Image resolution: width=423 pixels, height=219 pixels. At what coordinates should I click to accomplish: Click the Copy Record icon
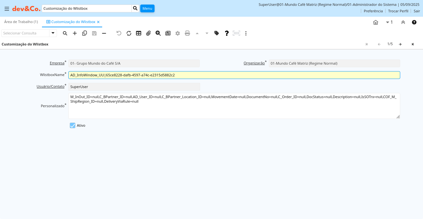tap(85, 33)
